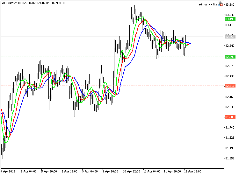239x175 pixels.
Task: Click the 9 Apr 04:00 time axis label
Action: pos(90,171)
